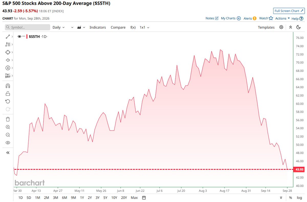Select the 2Y time range

[x=90, y=197]
